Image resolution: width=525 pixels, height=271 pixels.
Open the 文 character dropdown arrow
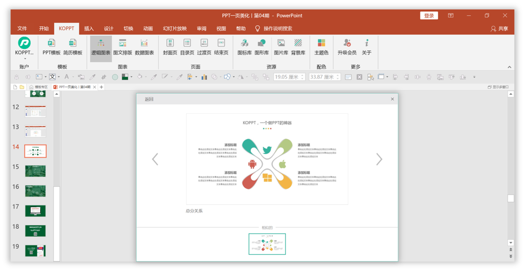[x=58, y=77]
